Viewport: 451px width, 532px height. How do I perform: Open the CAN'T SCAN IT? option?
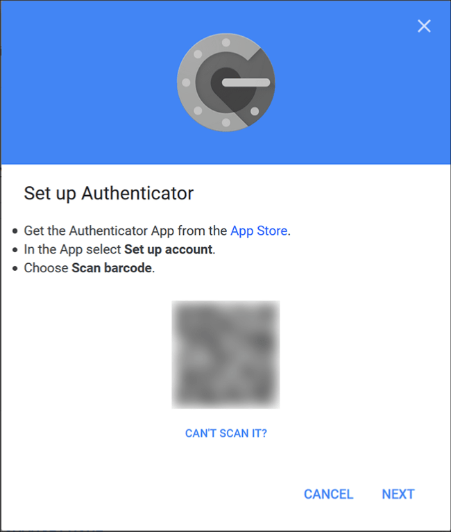(x=226, y=433)
